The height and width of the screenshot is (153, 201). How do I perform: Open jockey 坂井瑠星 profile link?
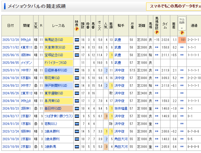(x=121, y=109)
